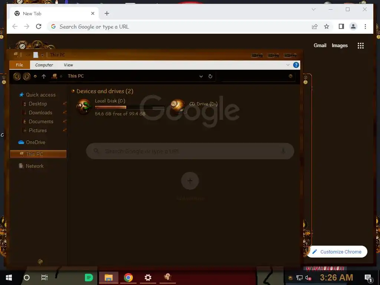Open the notification center icon

point(368,278)
